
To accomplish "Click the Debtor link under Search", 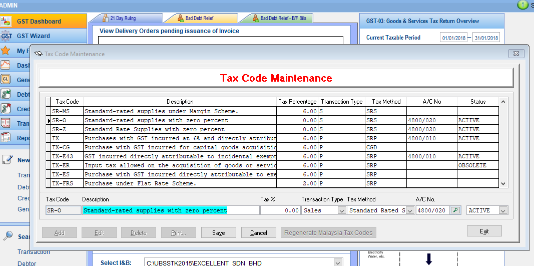I will pos(27,263).
